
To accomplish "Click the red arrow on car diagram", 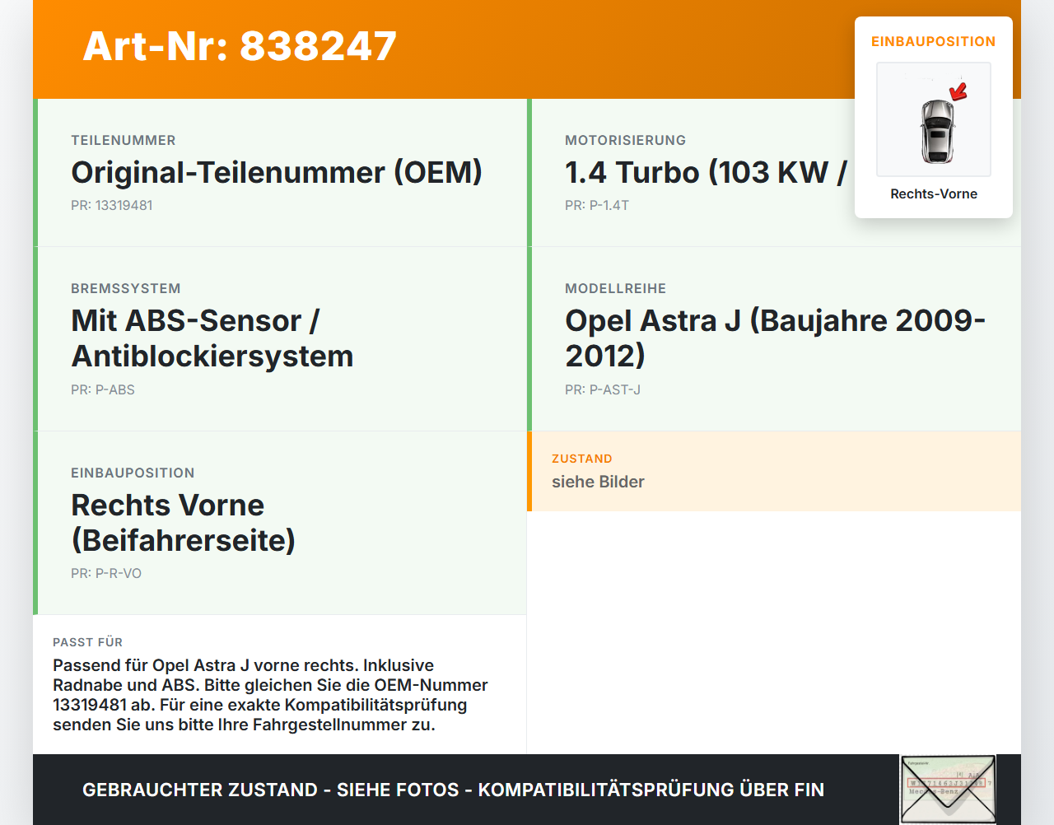I will [x=958, y=91].
